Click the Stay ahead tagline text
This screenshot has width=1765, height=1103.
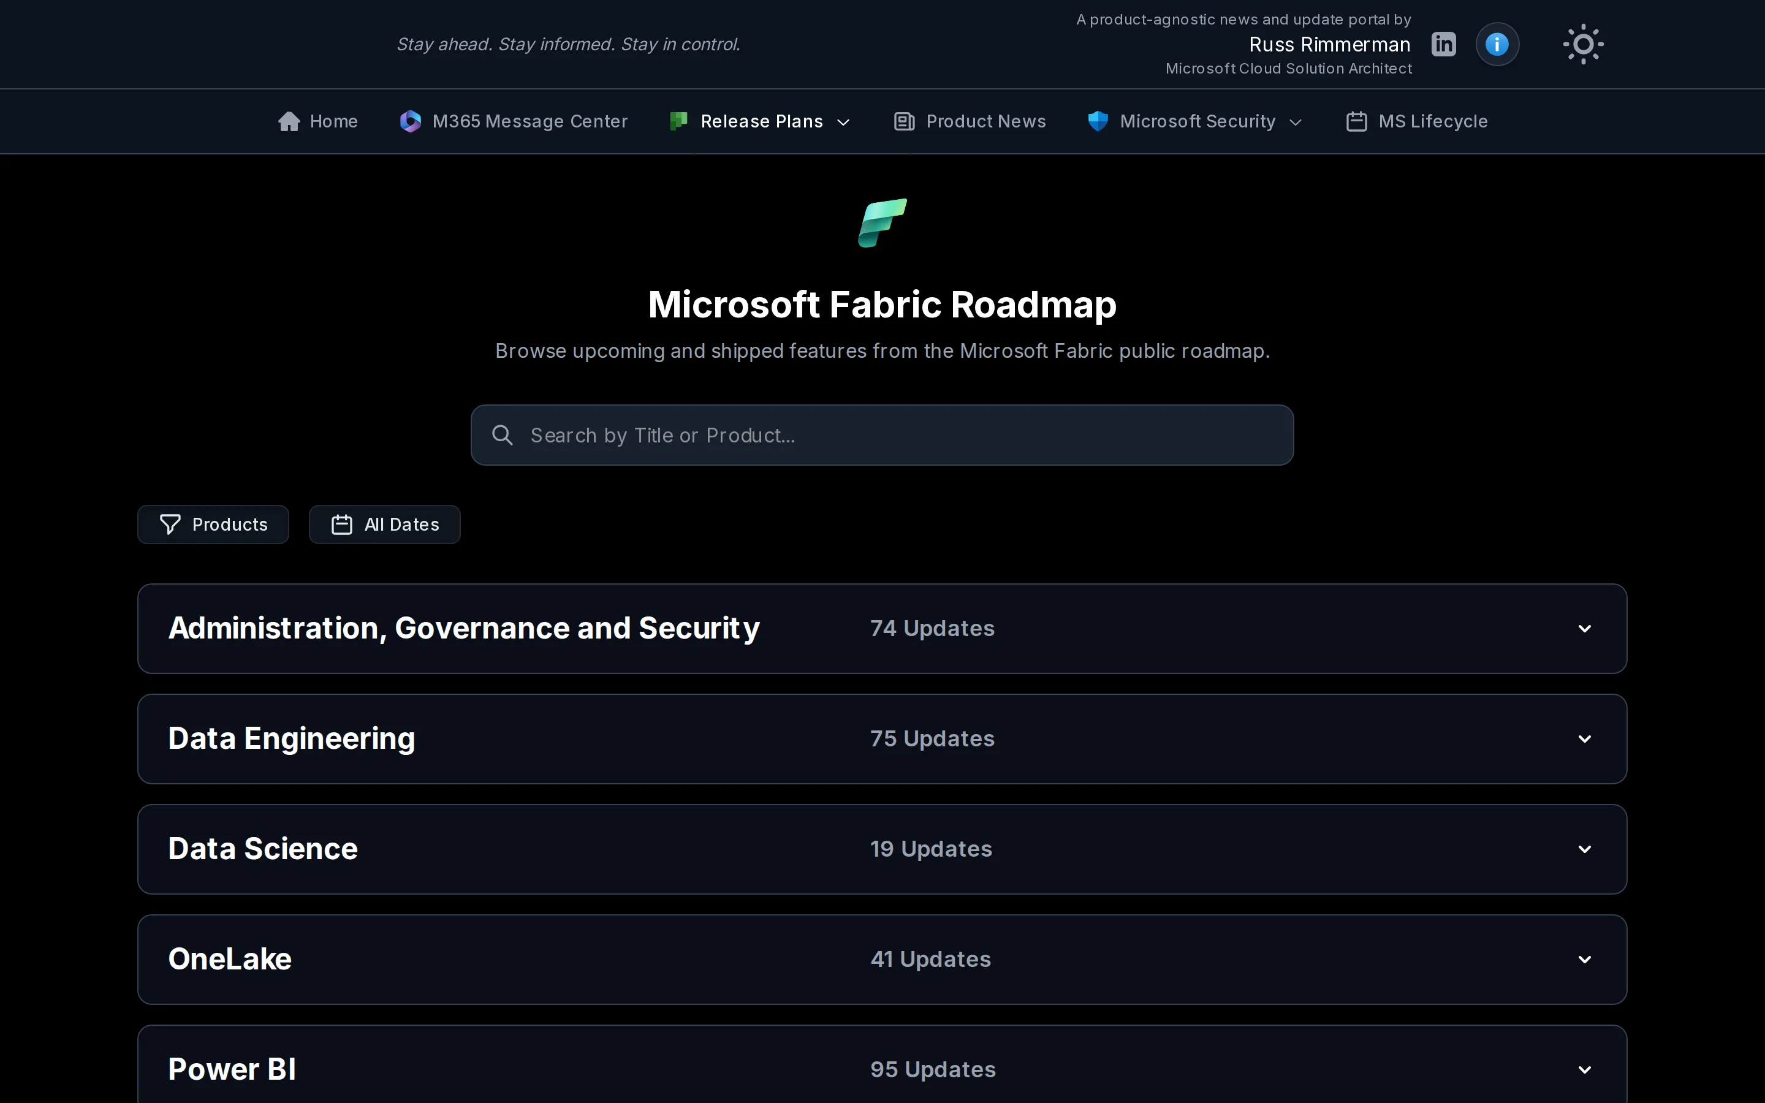(x=568, y=45)
